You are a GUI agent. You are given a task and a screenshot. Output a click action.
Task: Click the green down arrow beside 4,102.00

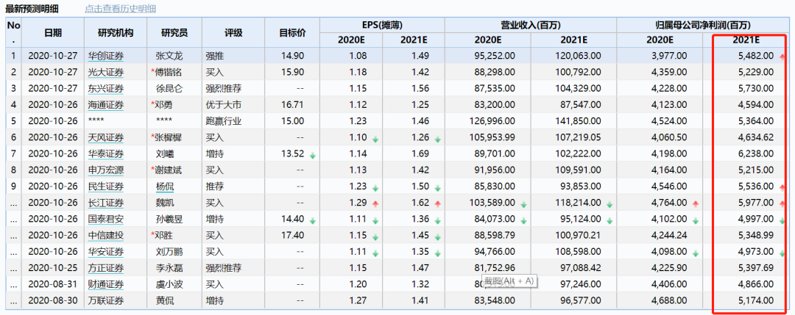(x=696, y=221)
